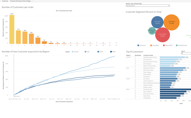
Task: Click the Home Office legend swatch
Action: click(163, 45)
